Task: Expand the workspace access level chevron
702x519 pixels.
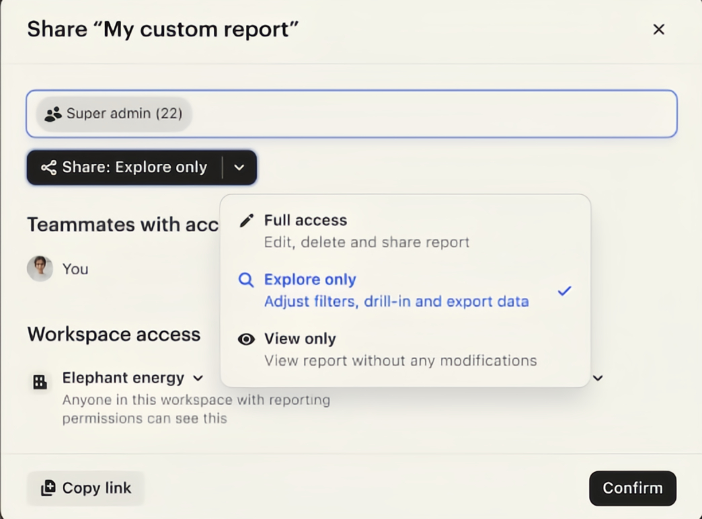Action: click(x=598, y=378)
